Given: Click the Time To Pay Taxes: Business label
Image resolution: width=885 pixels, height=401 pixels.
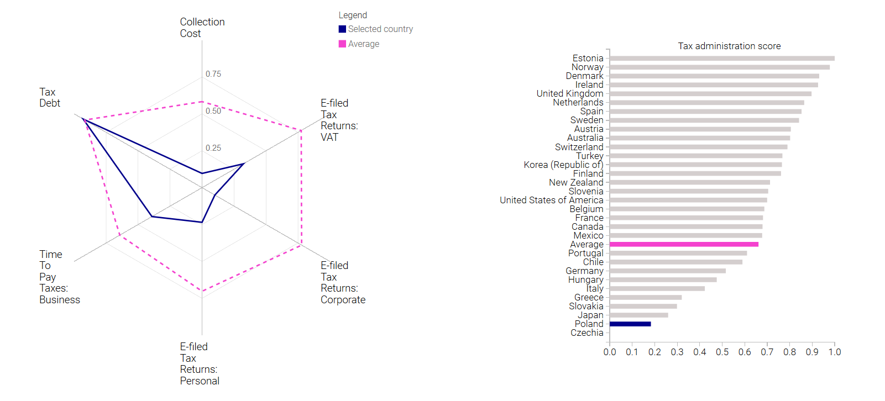Looking at the screenshot, I should pos(60,277).
